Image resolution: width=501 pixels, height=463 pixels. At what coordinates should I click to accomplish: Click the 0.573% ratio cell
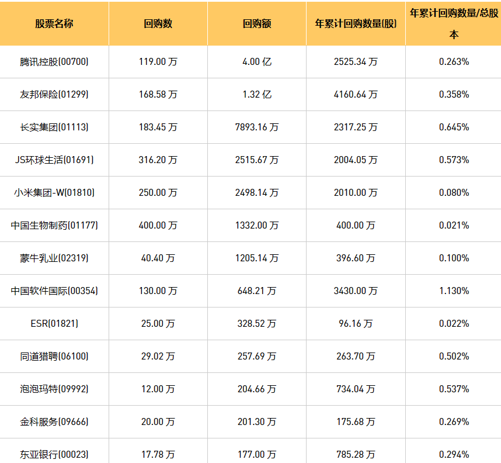pyautogui.click(x=454, y=160)
